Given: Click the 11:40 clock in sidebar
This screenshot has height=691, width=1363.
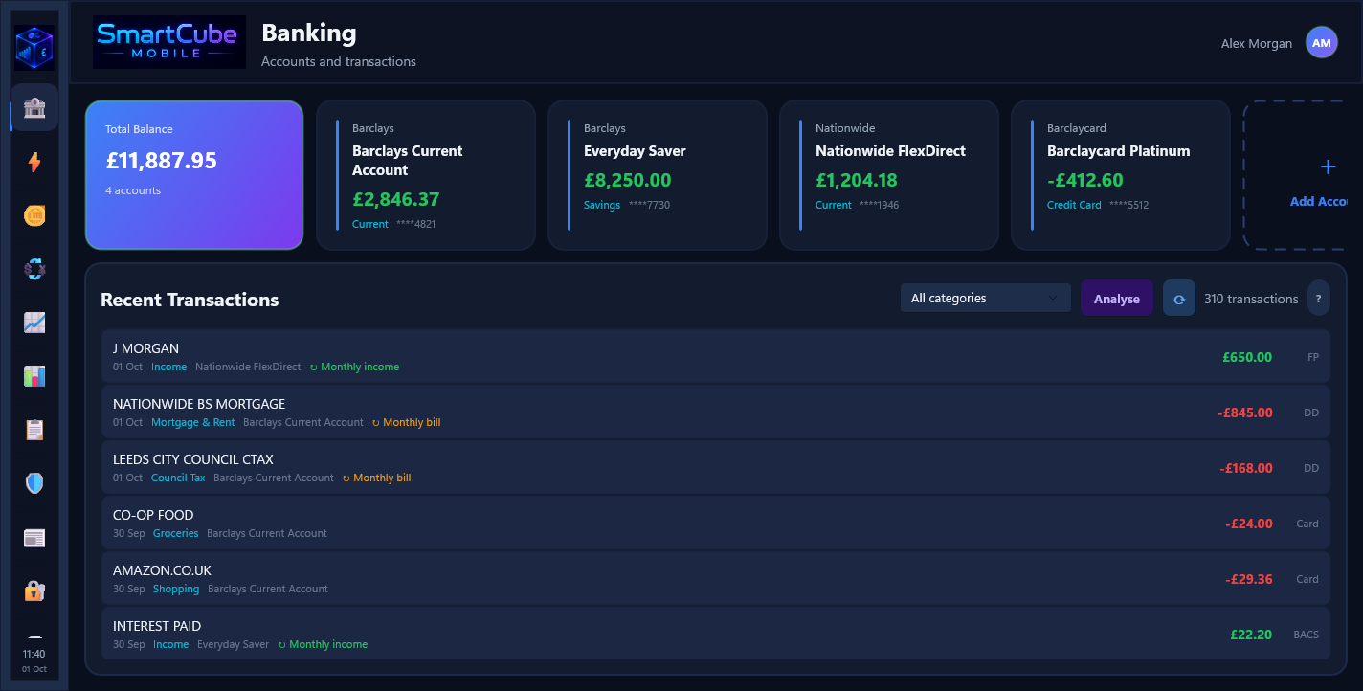Looking at the screenshot, I should pyautogui.click(x=34, y=654).
